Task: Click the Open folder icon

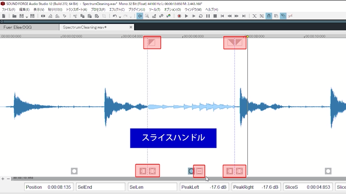Action: point(15,16)
